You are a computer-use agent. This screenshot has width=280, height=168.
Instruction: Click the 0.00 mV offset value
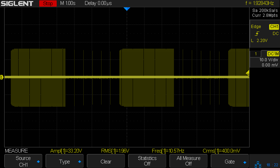point(270,65)
